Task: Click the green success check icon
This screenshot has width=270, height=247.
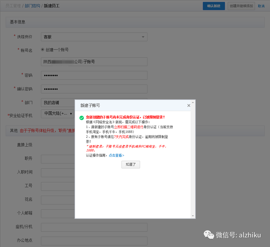Action: (82, 118)
